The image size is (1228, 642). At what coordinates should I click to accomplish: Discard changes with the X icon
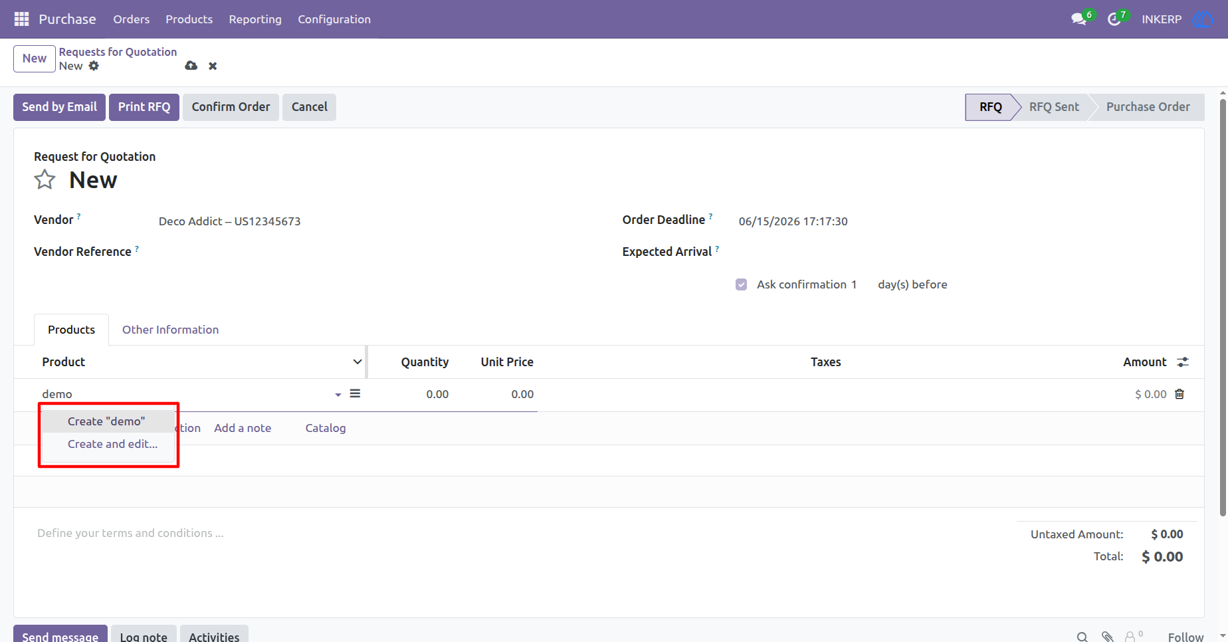213,66
